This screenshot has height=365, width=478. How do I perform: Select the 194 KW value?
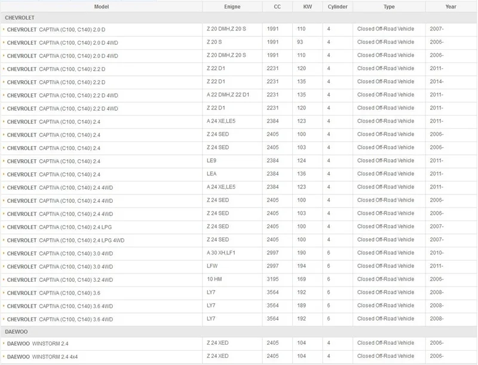(x=301, y=266)
